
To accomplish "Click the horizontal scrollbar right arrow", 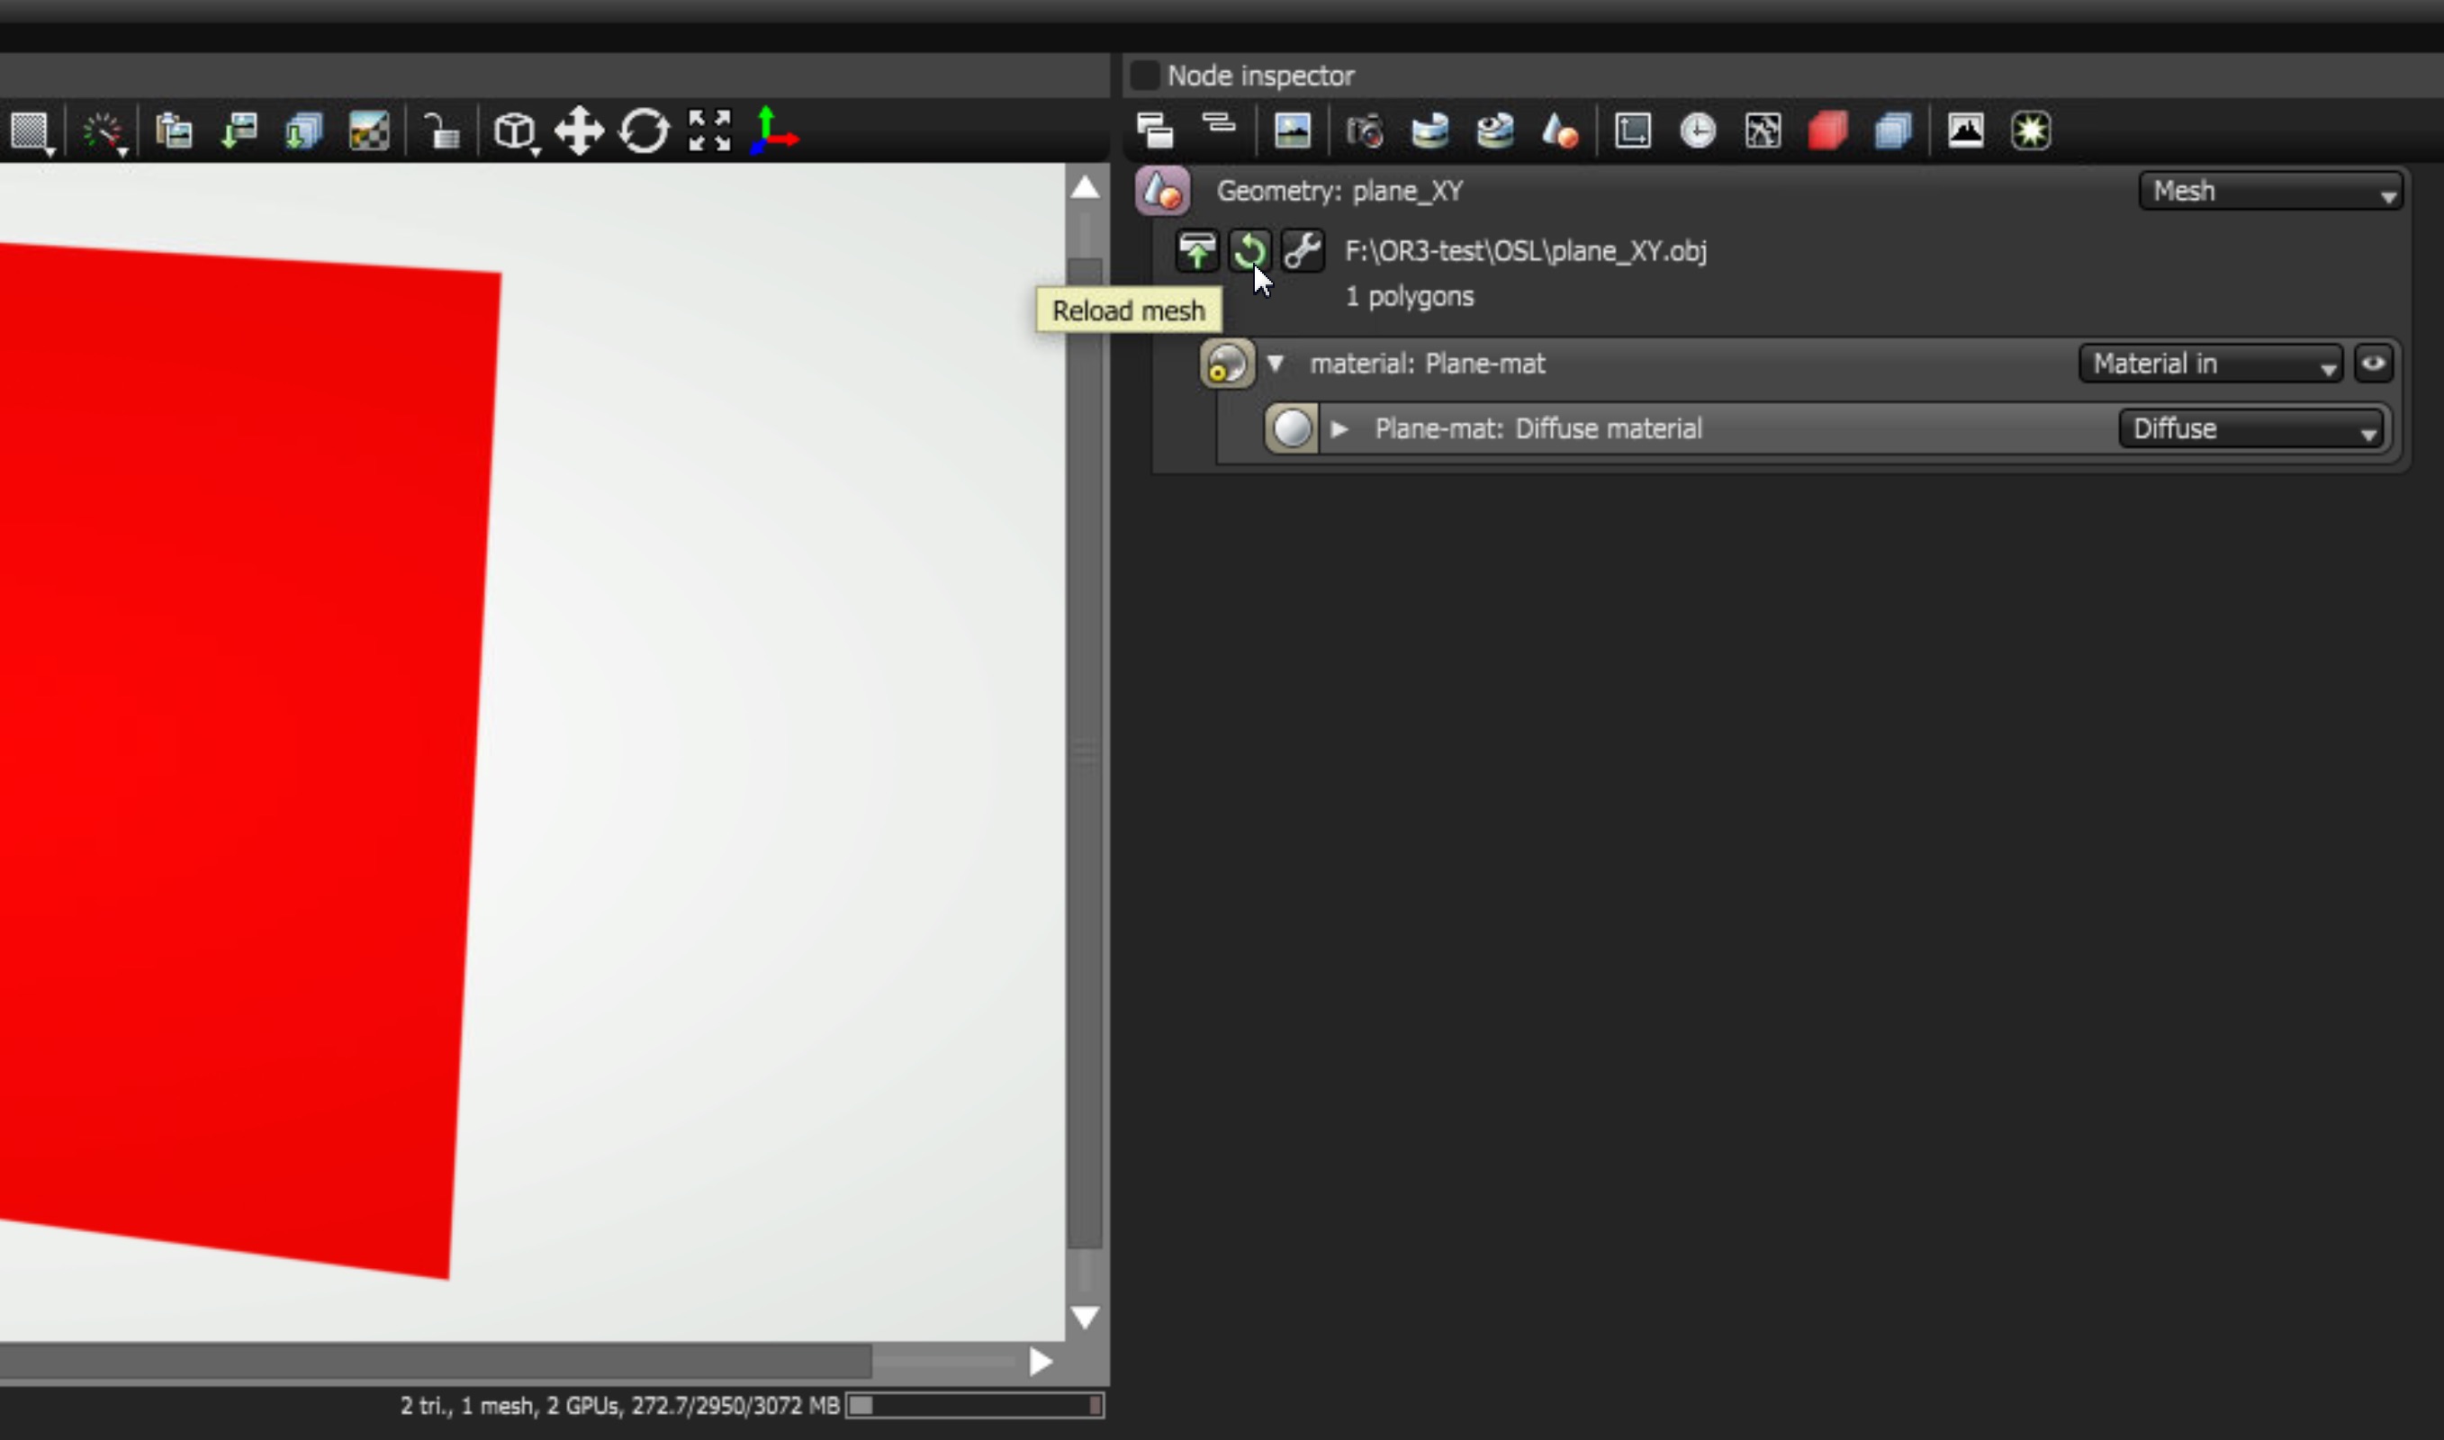I will point(1040,1363).
